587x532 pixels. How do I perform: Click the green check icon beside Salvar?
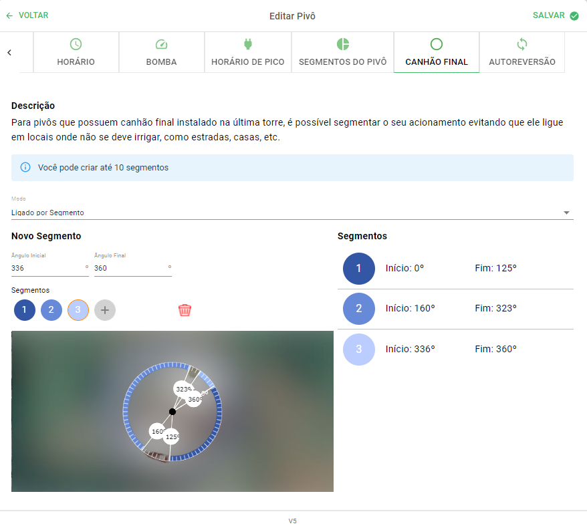coord(574,16)
